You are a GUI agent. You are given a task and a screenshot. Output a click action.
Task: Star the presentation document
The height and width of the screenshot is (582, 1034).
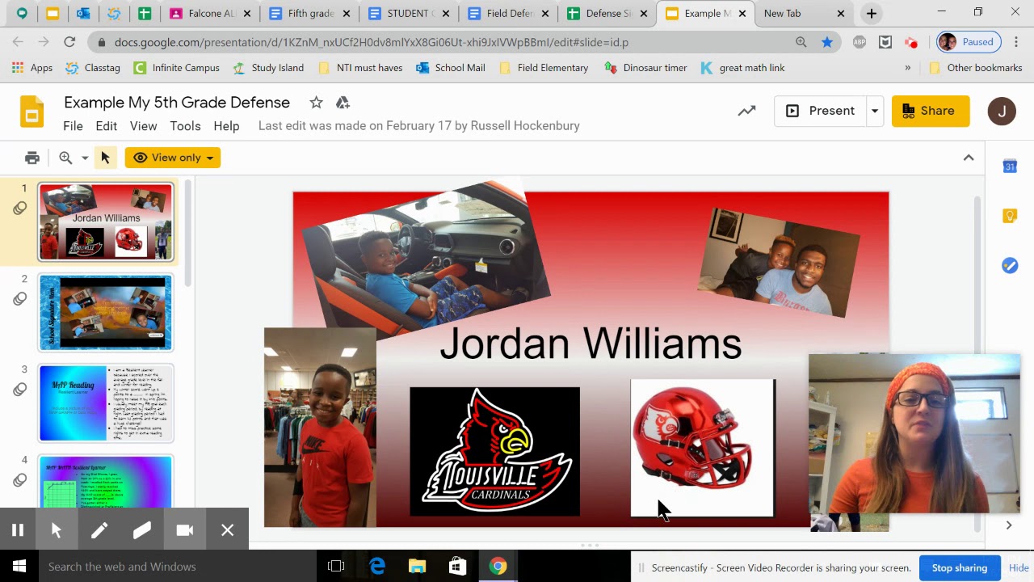(316, 103)
